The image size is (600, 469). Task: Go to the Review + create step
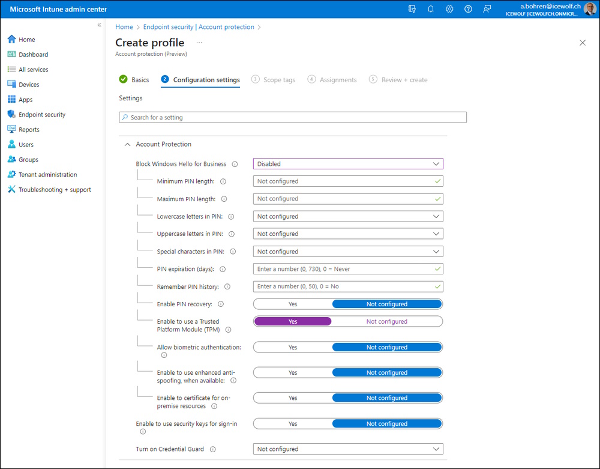point(398,80)
